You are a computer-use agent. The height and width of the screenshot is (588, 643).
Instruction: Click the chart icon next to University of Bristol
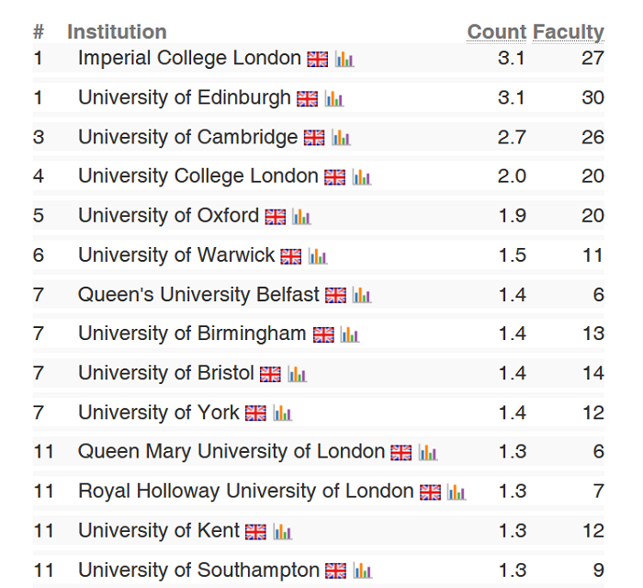(x=297, y=374)
